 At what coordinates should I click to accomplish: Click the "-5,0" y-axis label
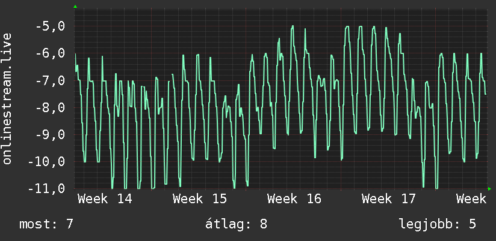click(x=51, y=26)
